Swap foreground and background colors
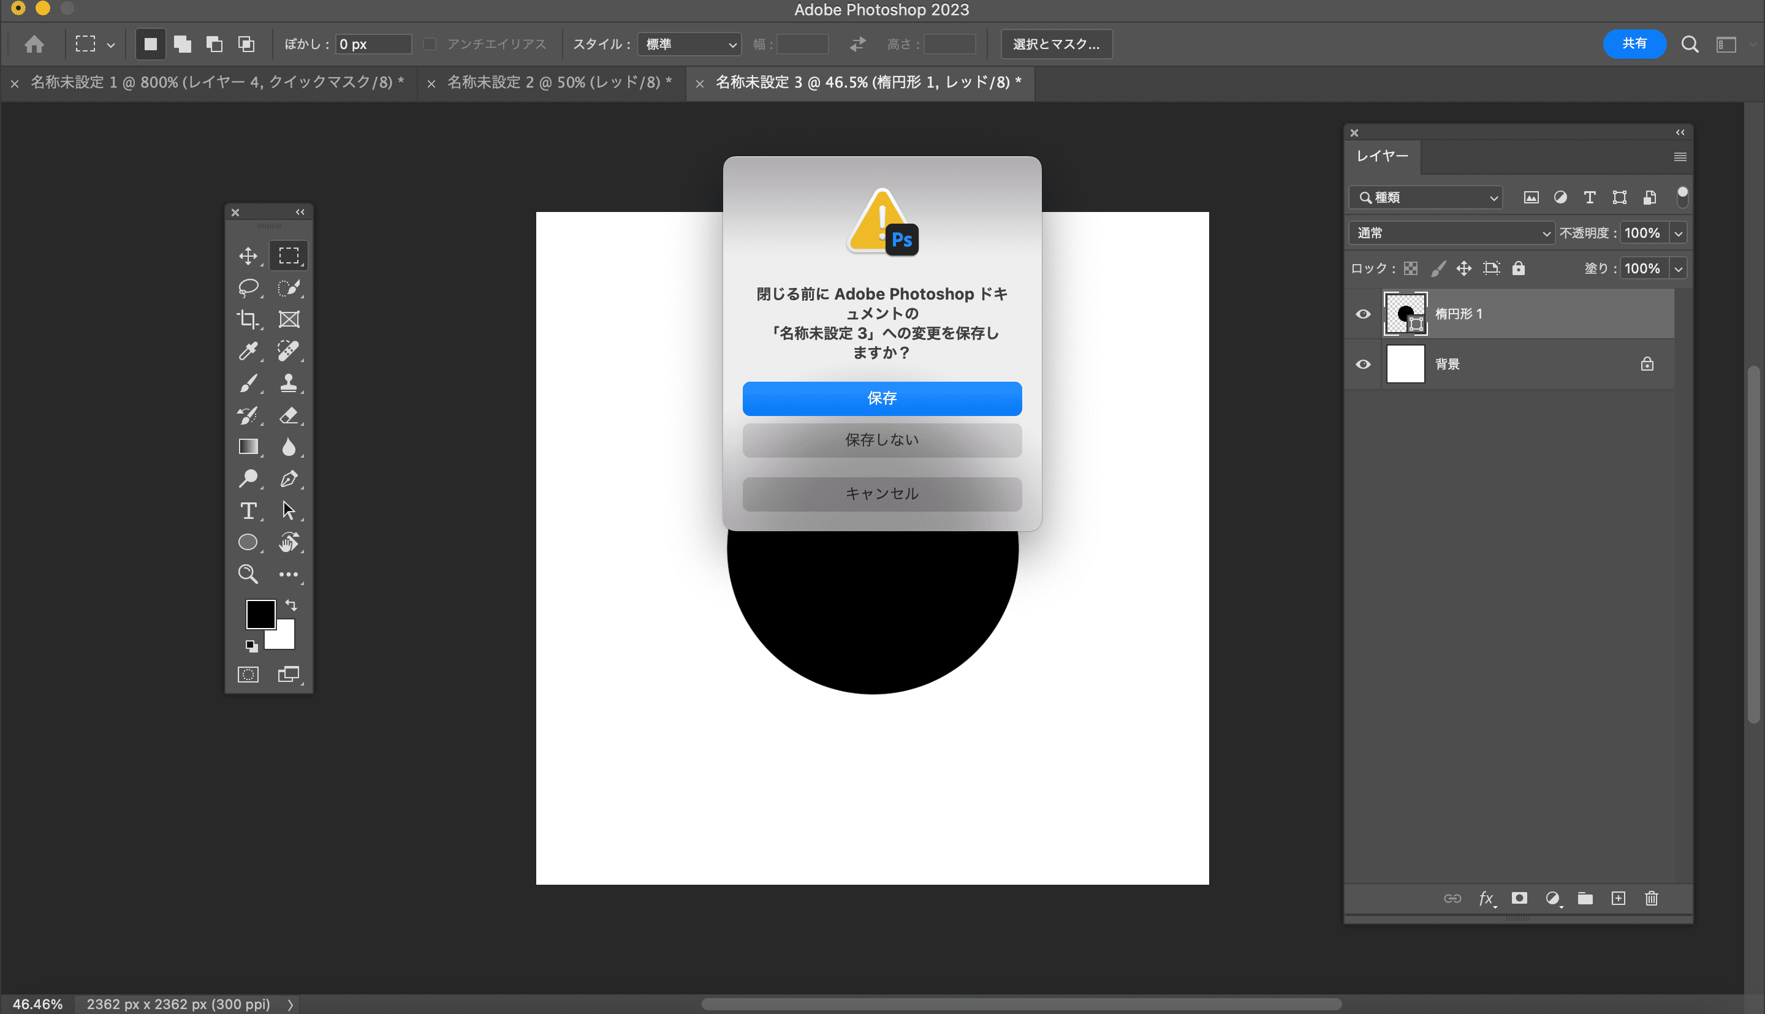The image size is (1765, 1014). click(x=291, y=605)
